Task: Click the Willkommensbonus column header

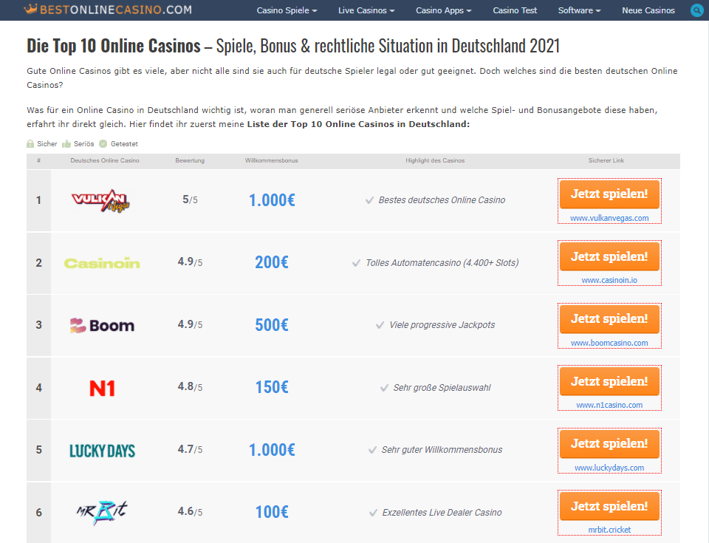Action: pyautogui.click(x=271, y=160)
